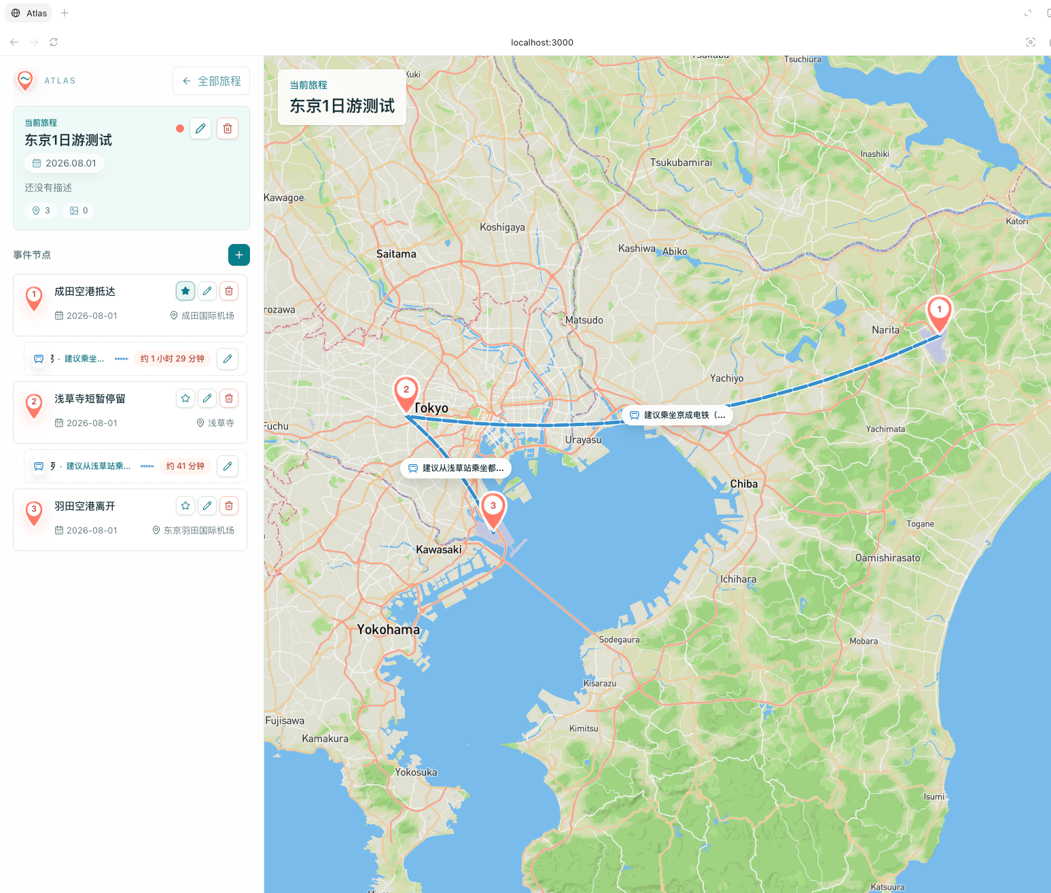Switch to the Atlas browser tab
This screenshot has width=1051, height=893.
click(x=29, y=13)
